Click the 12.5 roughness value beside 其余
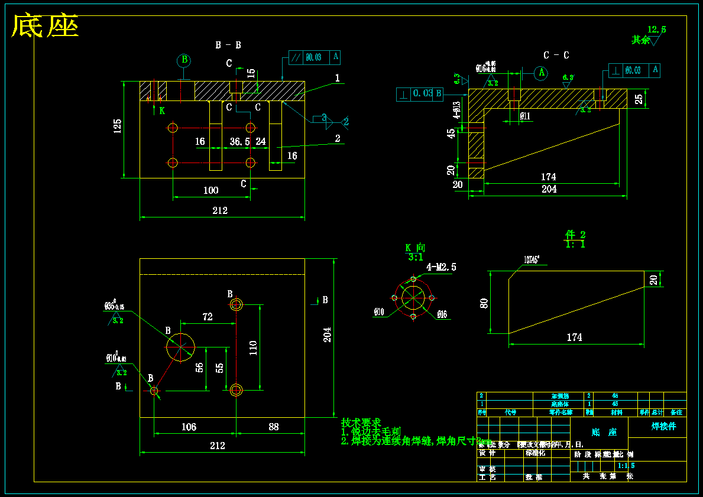703x497 pixels. (657, 30)
